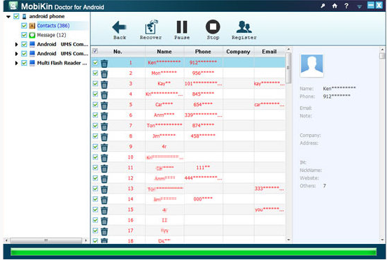The height and width of the screenshot is (260, 387).
Task: Delete contact row 7 with trash icon
Action: [104, 127]
